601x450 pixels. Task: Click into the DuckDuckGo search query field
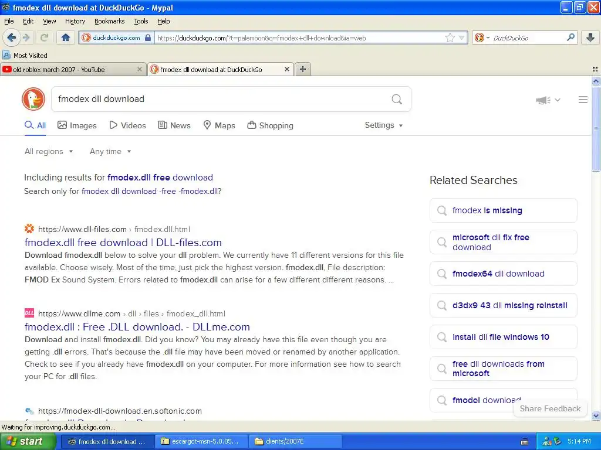tap(221, 99)
